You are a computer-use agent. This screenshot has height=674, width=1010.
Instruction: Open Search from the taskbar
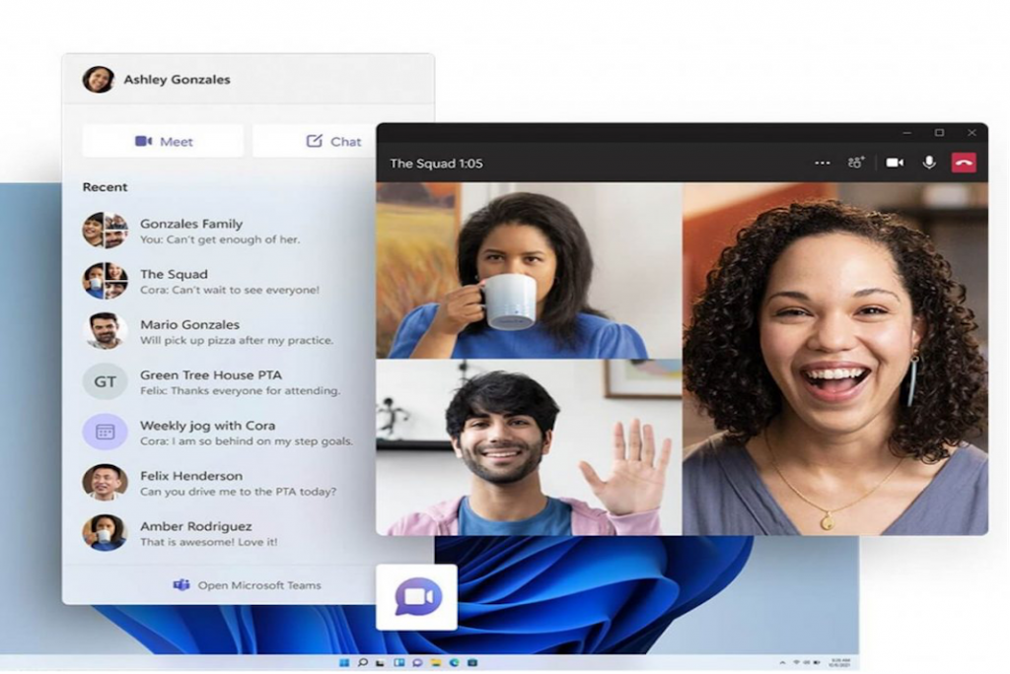[x=363, y=662]
